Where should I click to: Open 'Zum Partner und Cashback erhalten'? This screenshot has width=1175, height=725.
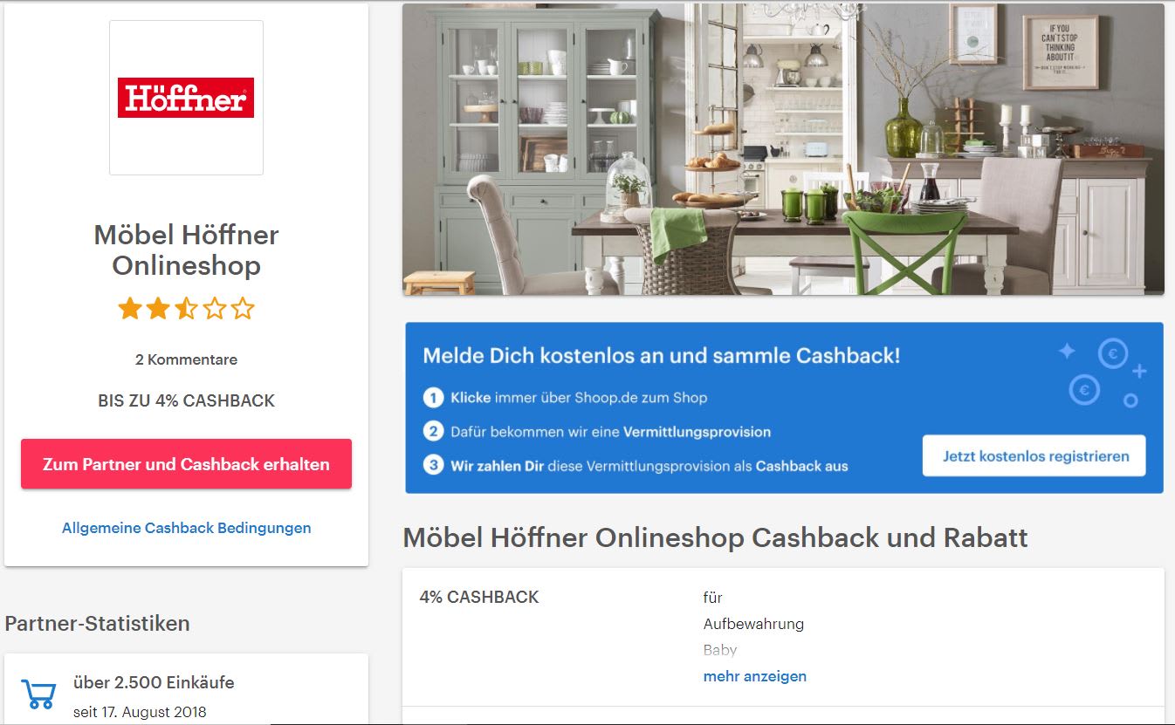click(x=186, y=464)
